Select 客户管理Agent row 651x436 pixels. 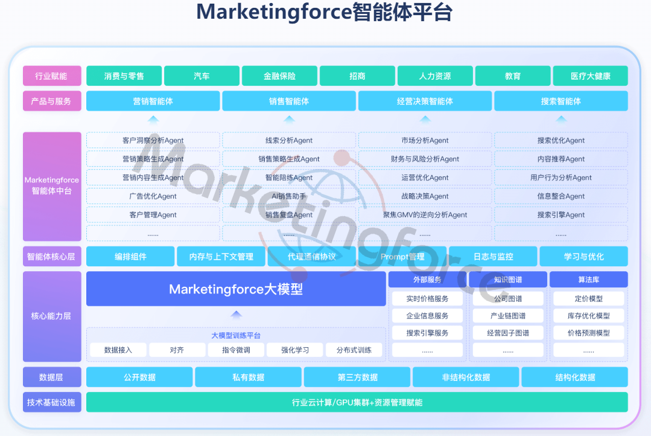153,215
